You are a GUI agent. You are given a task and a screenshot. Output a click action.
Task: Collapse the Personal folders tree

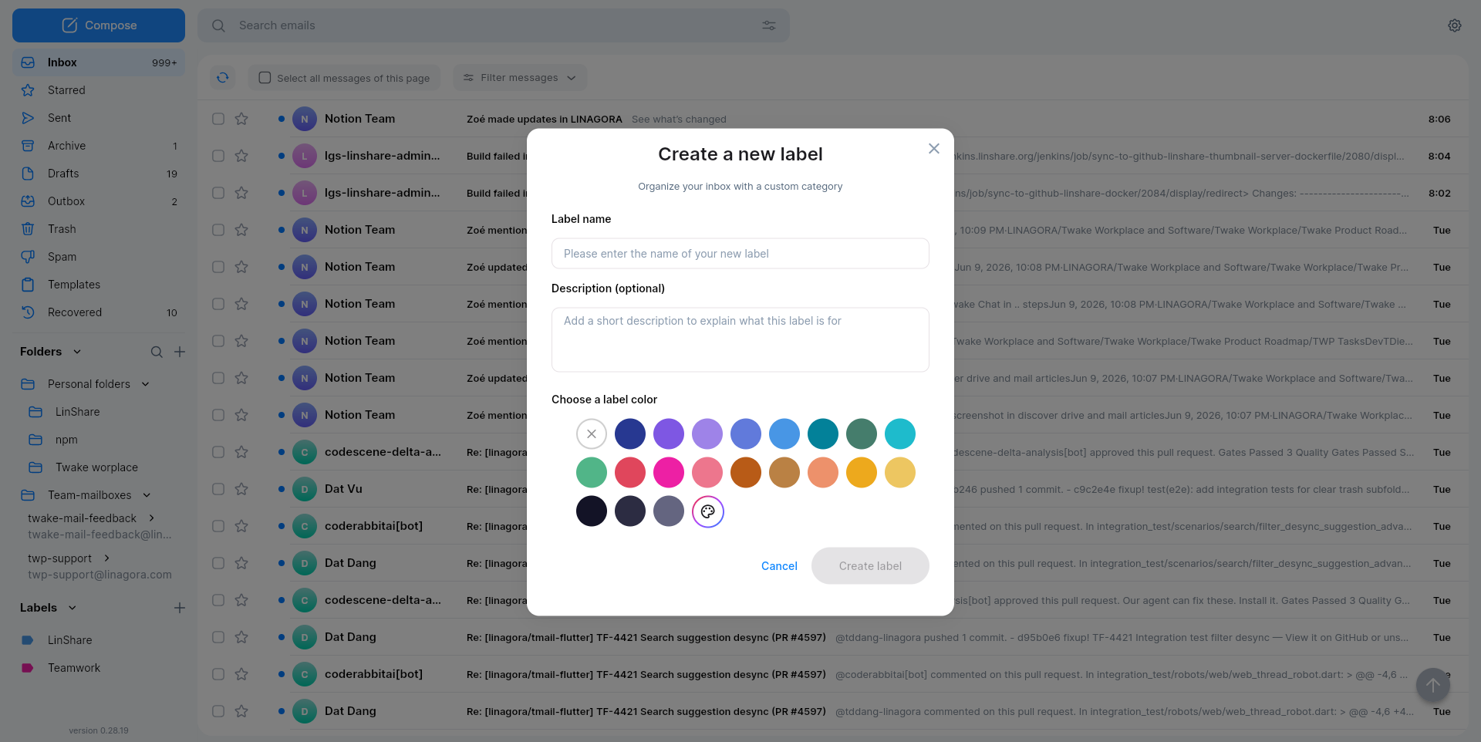click(x=146, y=384)
